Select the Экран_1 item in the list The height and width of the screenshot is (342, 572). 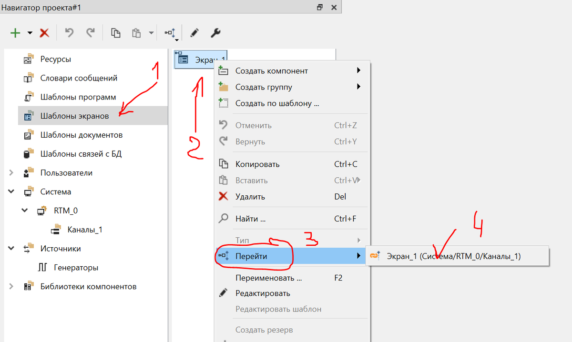pyautogui.click(x=201, y=60)
